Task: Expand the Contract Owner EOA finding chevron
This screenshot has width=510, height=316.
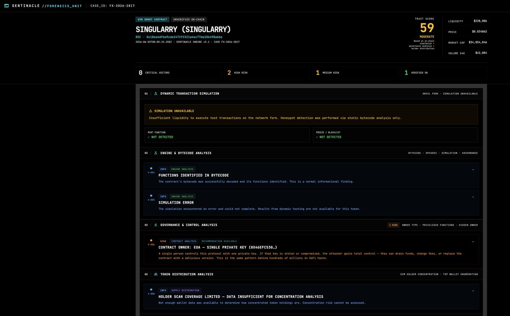Action: pos(473,242)
